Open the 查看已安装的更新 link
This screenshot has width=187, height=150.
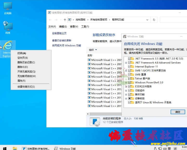(62, 40)
